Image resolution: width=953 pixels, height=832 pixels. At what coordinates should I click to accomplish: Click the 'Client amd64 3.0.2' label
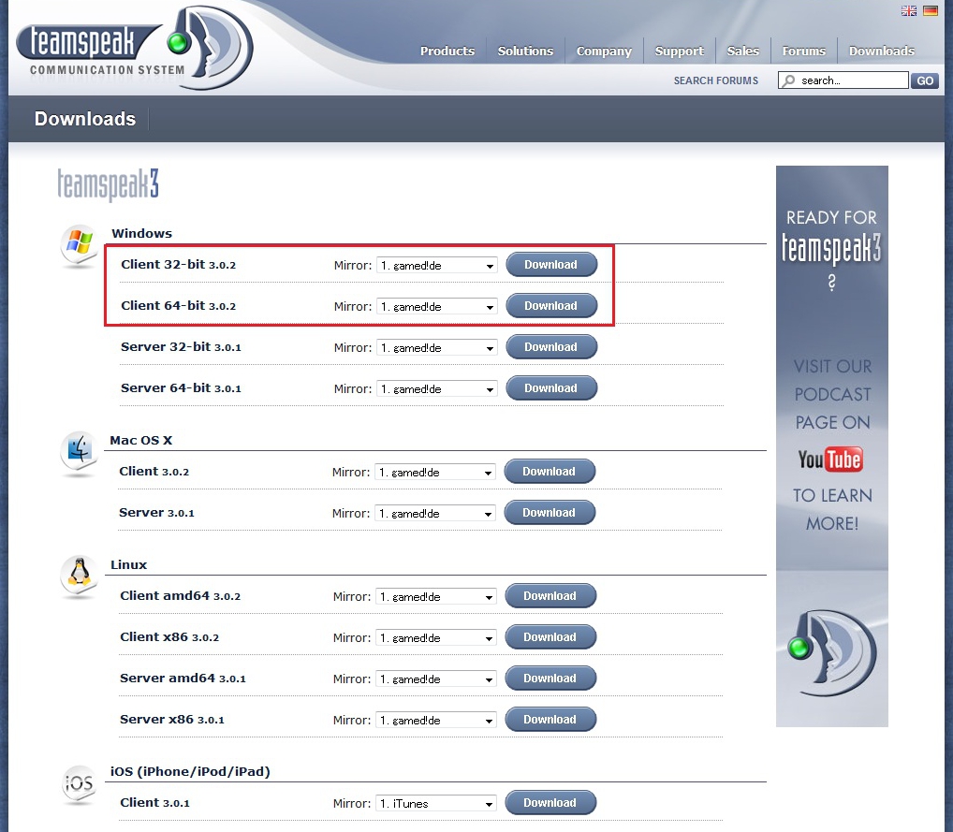point(181,596)
